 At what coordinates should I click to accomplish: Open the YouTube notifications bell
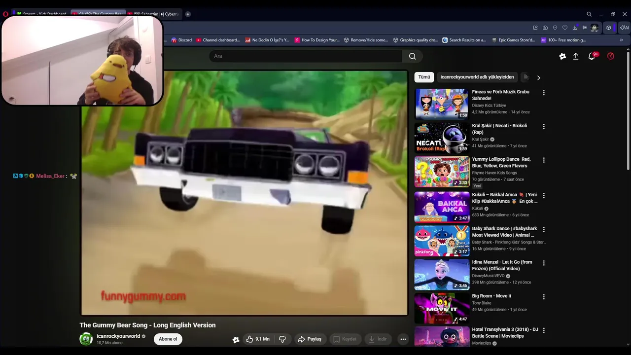pos(592,56)
